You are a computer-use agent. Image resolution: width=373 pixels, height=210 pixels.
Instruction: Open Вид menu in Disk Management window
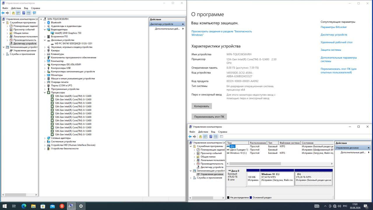pyautogui.click(x=213, y=132)
